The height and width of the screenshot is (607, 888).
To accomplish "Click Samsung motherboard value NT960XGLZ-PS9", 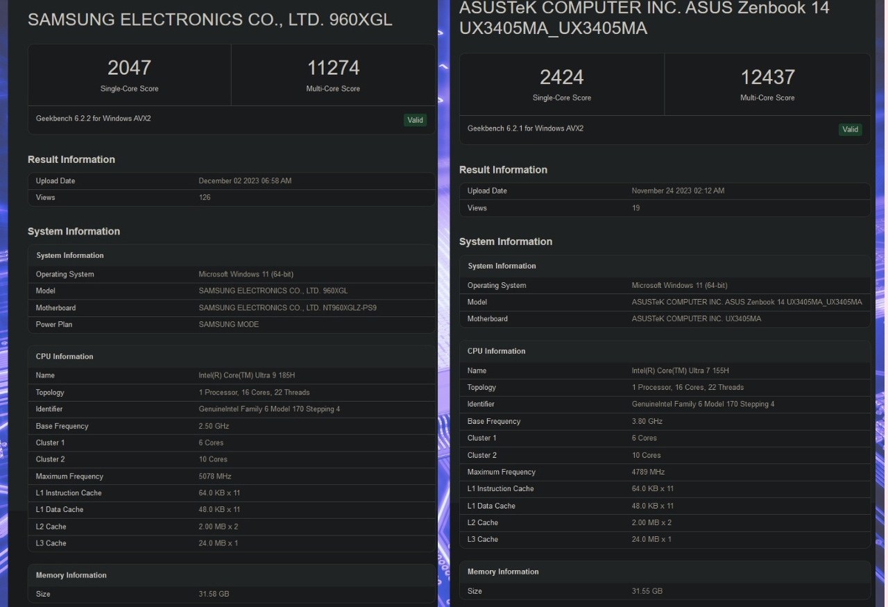I will 287,308.
